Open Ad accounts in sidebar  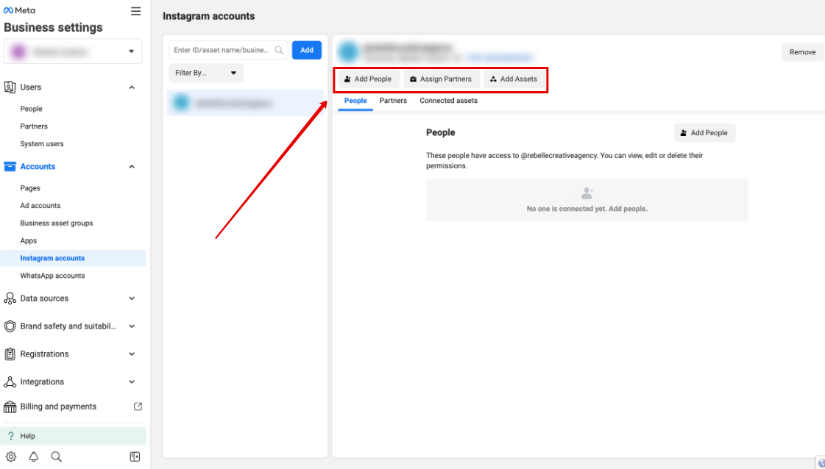pyautogui.click(x=40, y=206)
